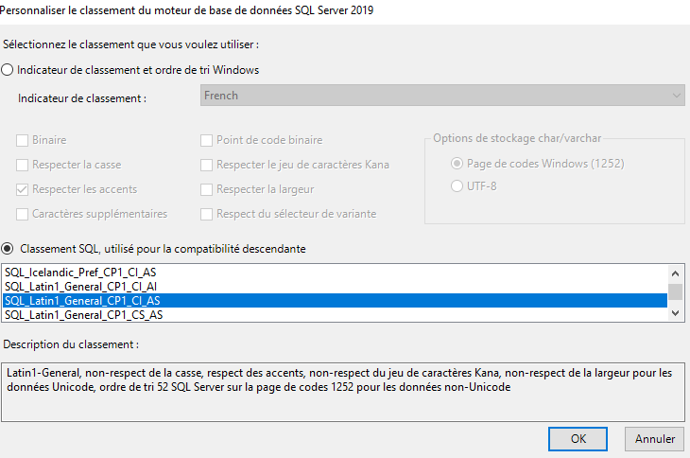Select Windows collation indicator radio button
Screen dimensions: 690x458
(x=9, y=70)
